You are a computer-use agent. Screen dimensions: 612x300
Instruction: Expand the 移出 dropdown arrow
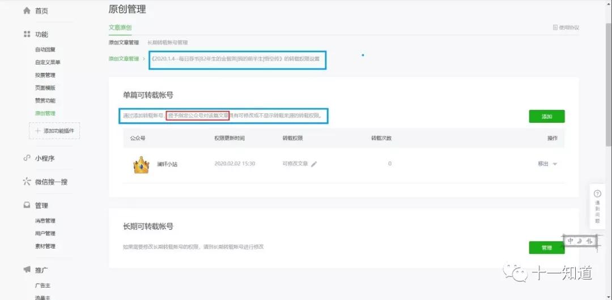555,164
